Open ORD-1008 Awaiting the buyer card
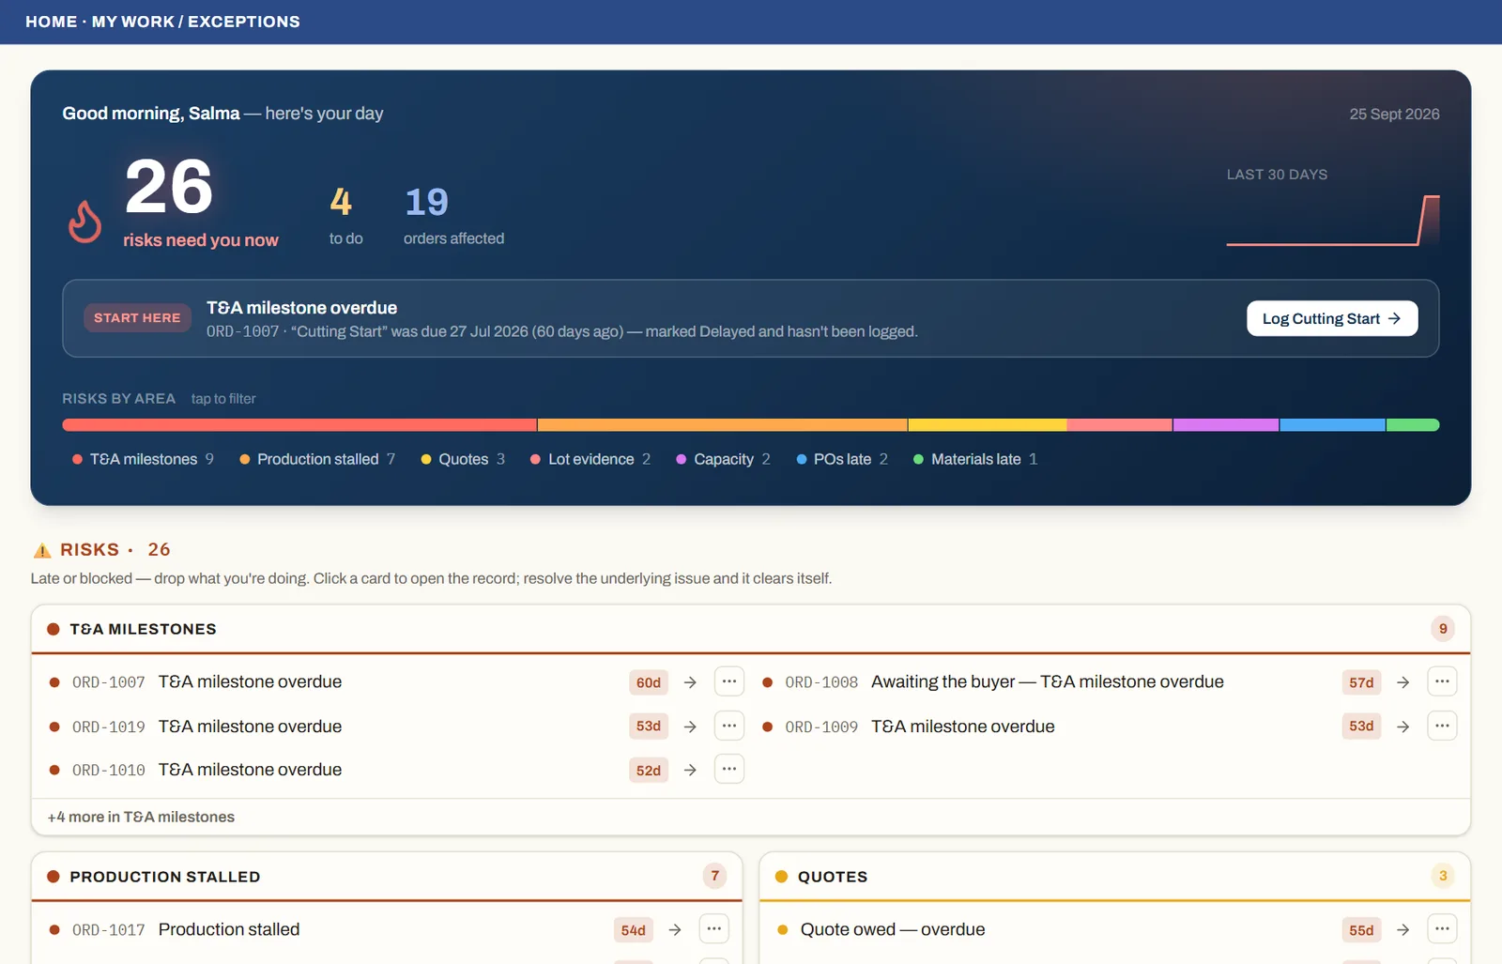This screenshot has width=1502, height=964. coord(1109,681)
